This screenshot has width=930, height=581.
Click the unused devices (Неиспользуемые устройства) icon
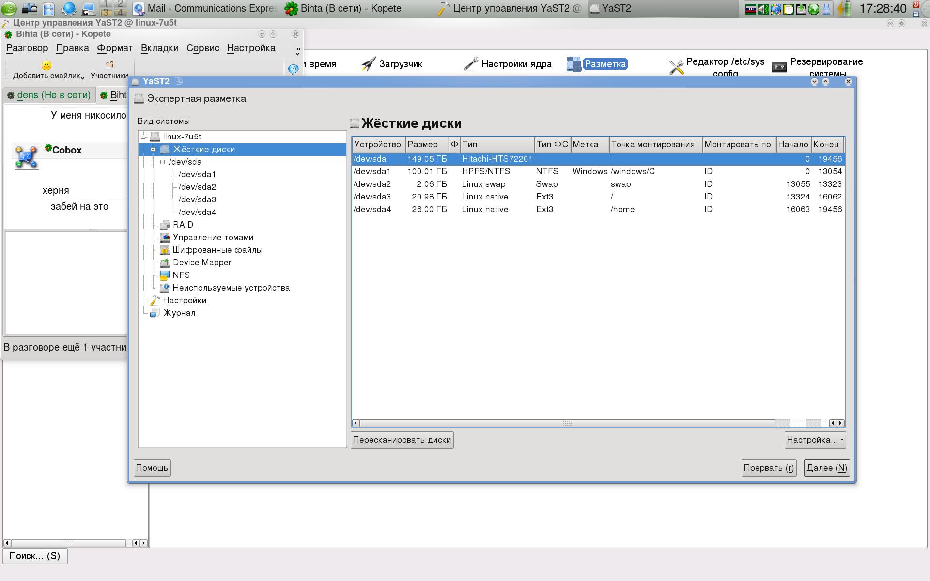(x=165, y=288)
